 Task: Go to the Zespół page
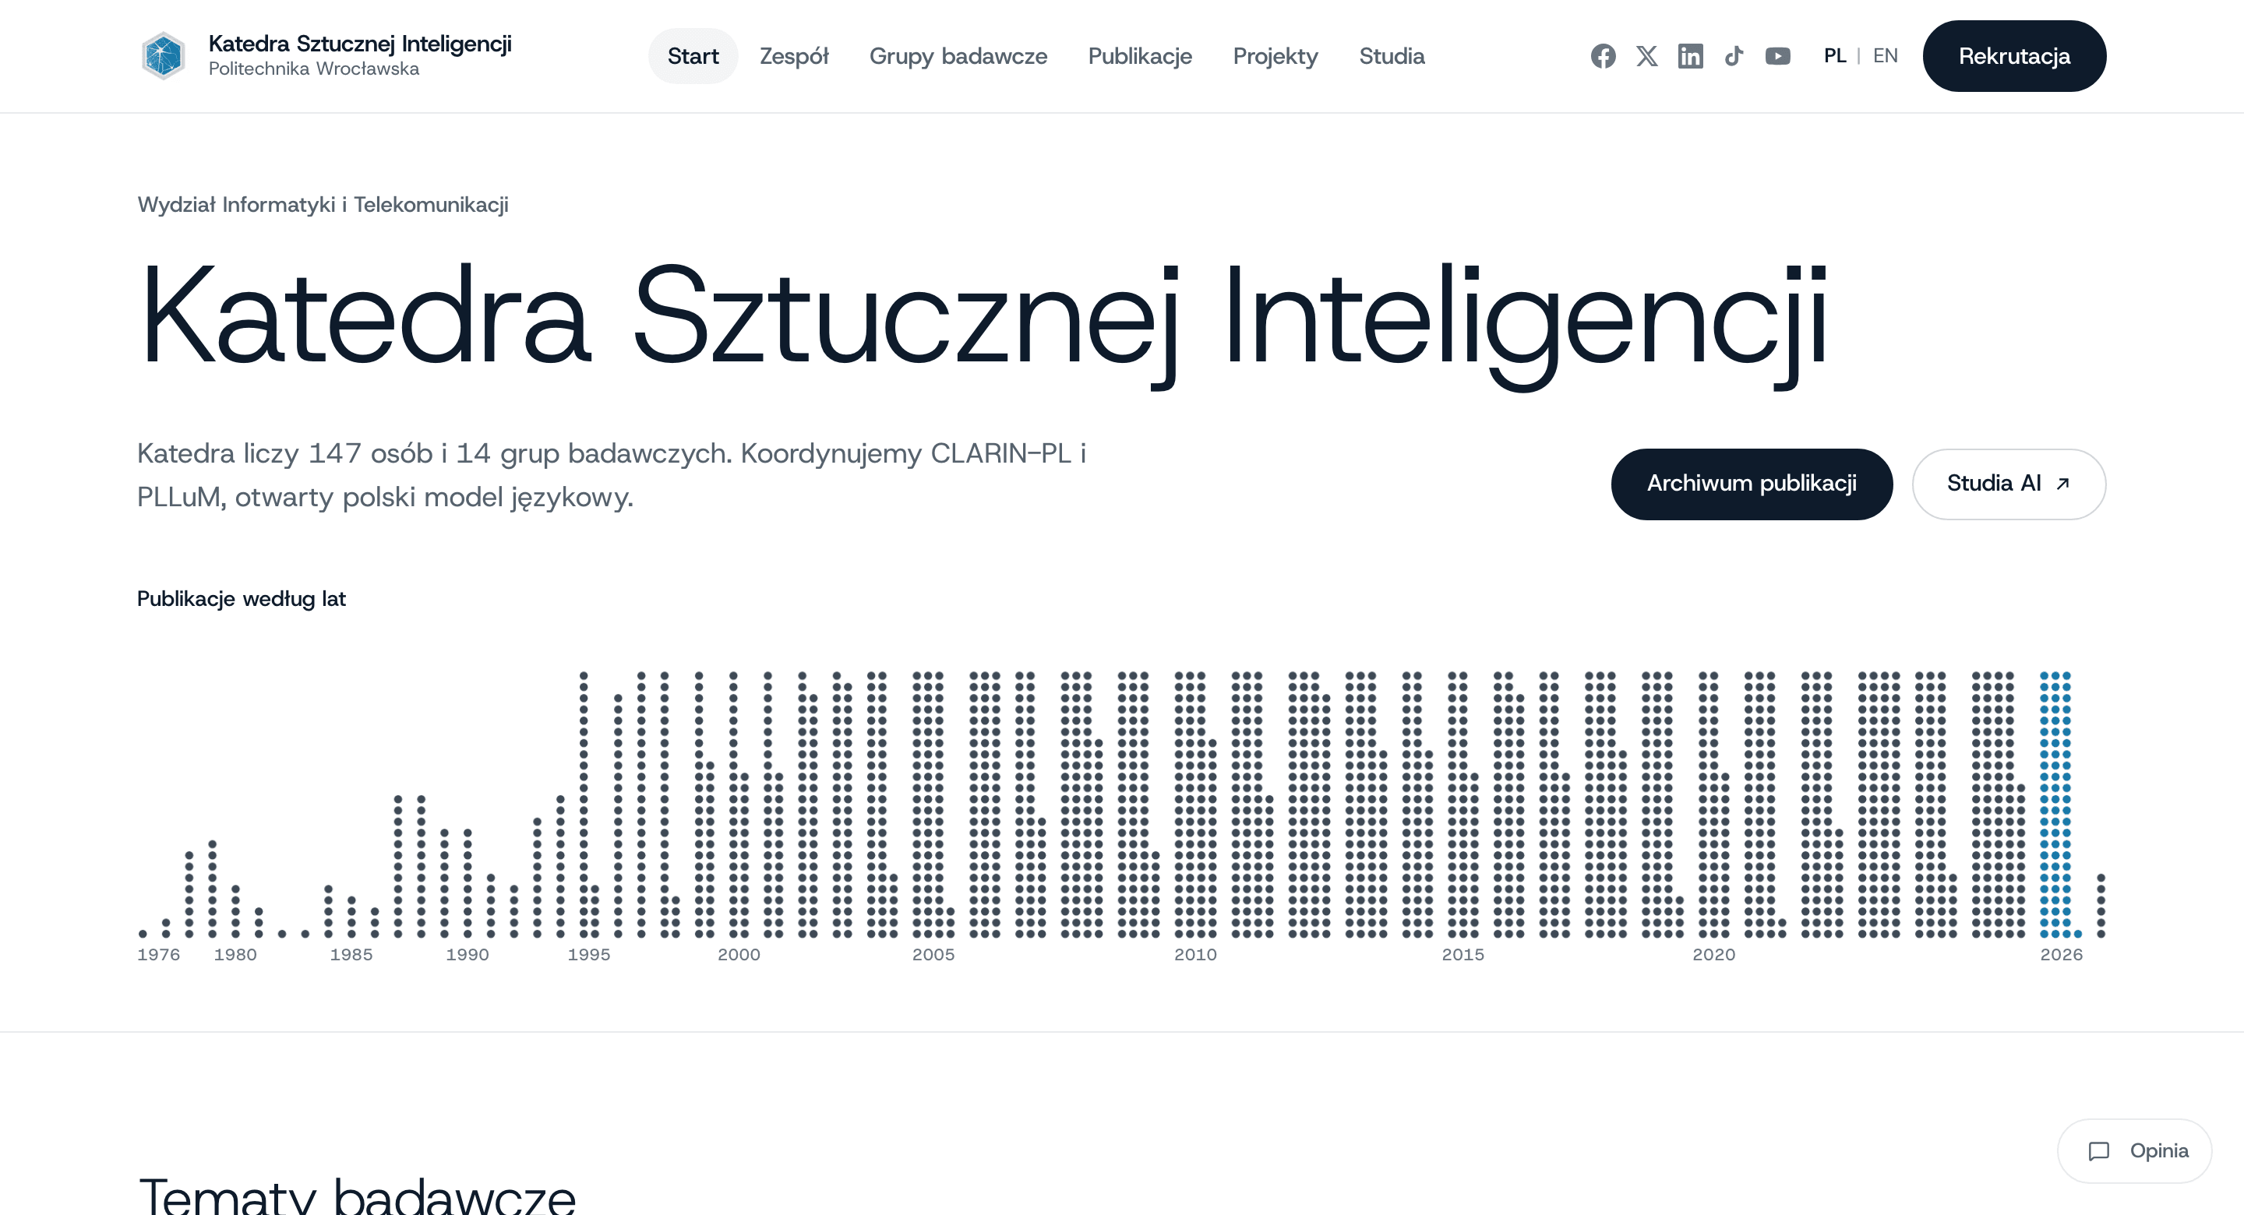(x=794, y=56)
